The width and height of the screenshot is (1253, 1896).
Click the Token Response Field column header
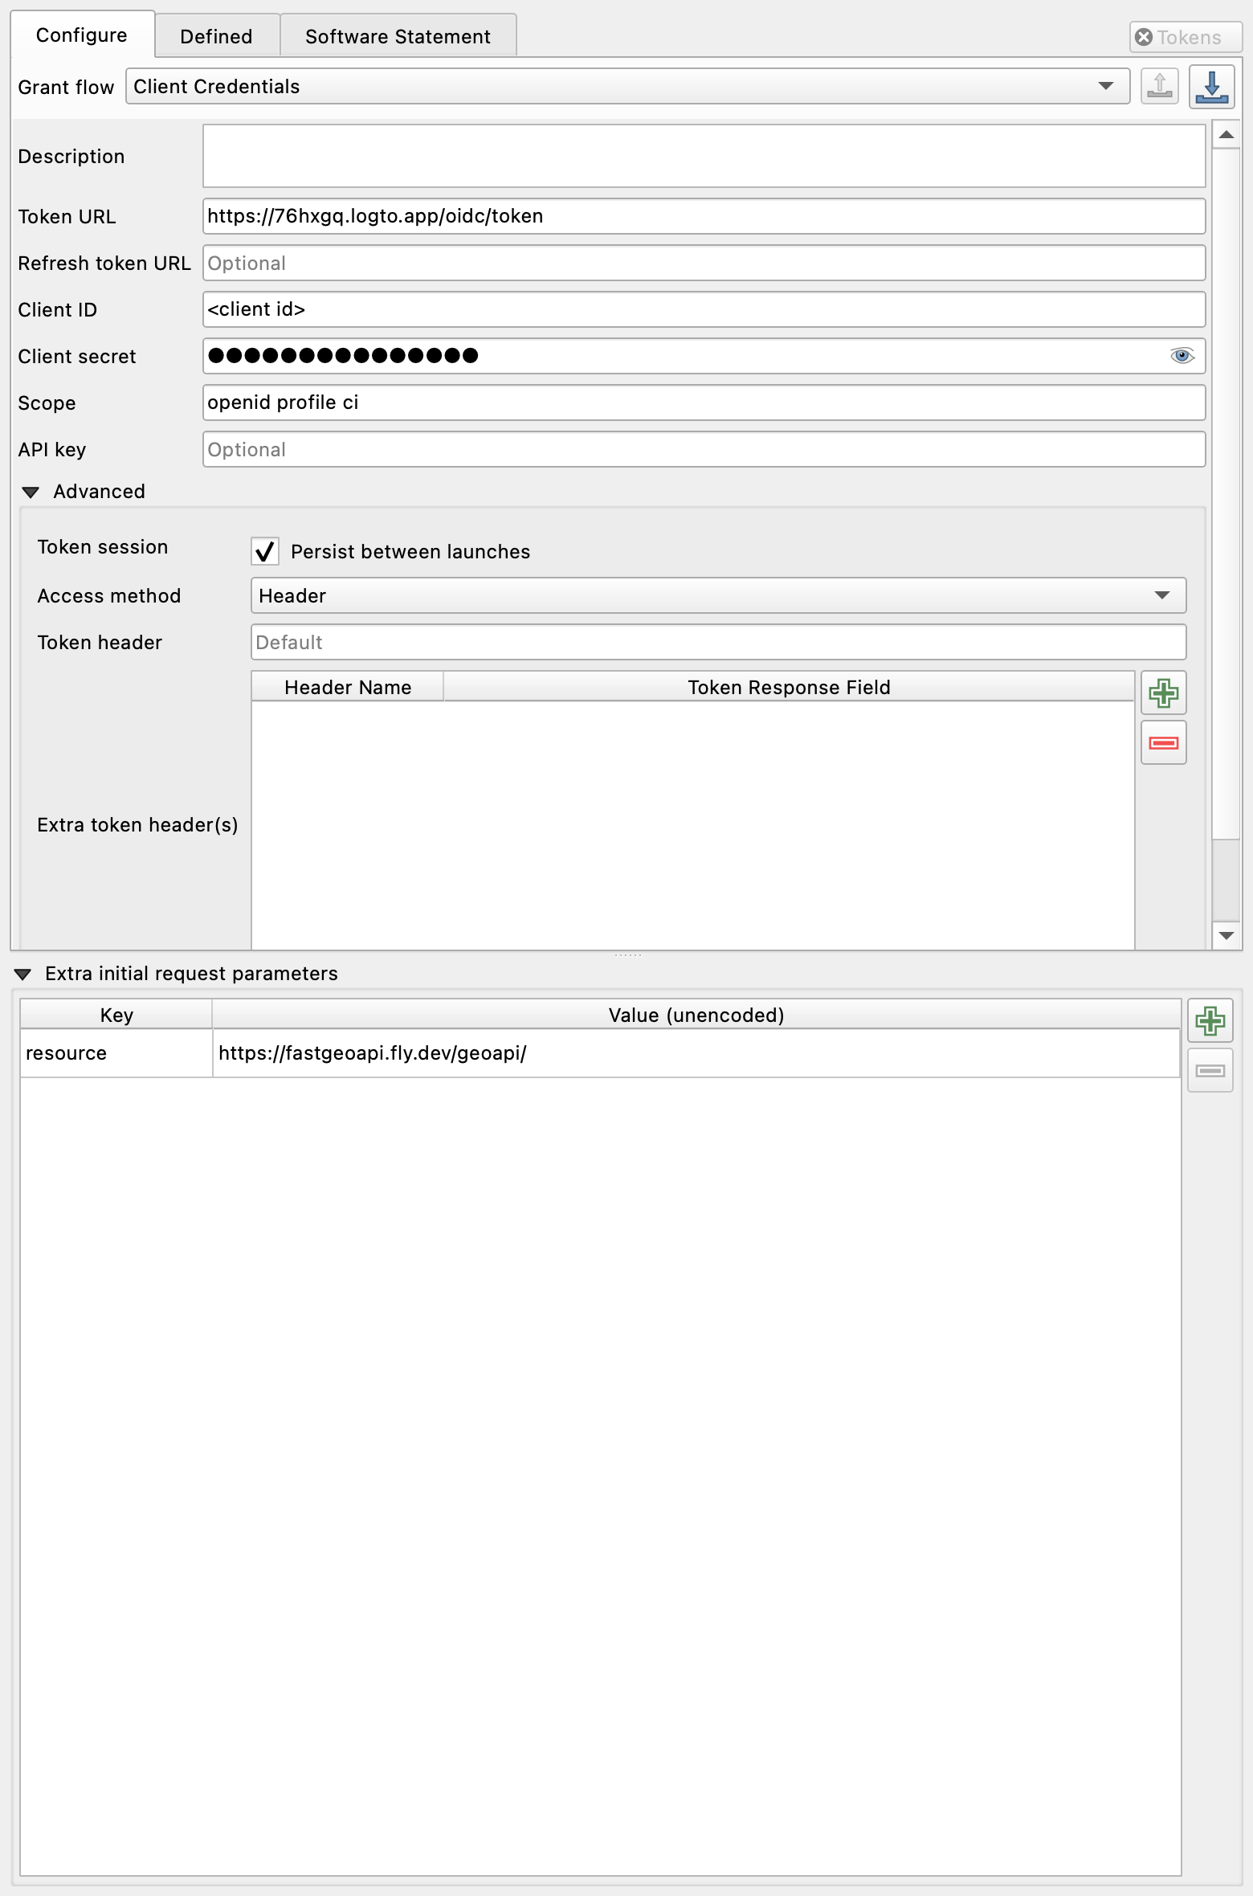(x=789, y=687)
